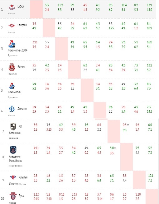Click the Динамо team logo
159x204 pixels.
[x=12, y=109]
